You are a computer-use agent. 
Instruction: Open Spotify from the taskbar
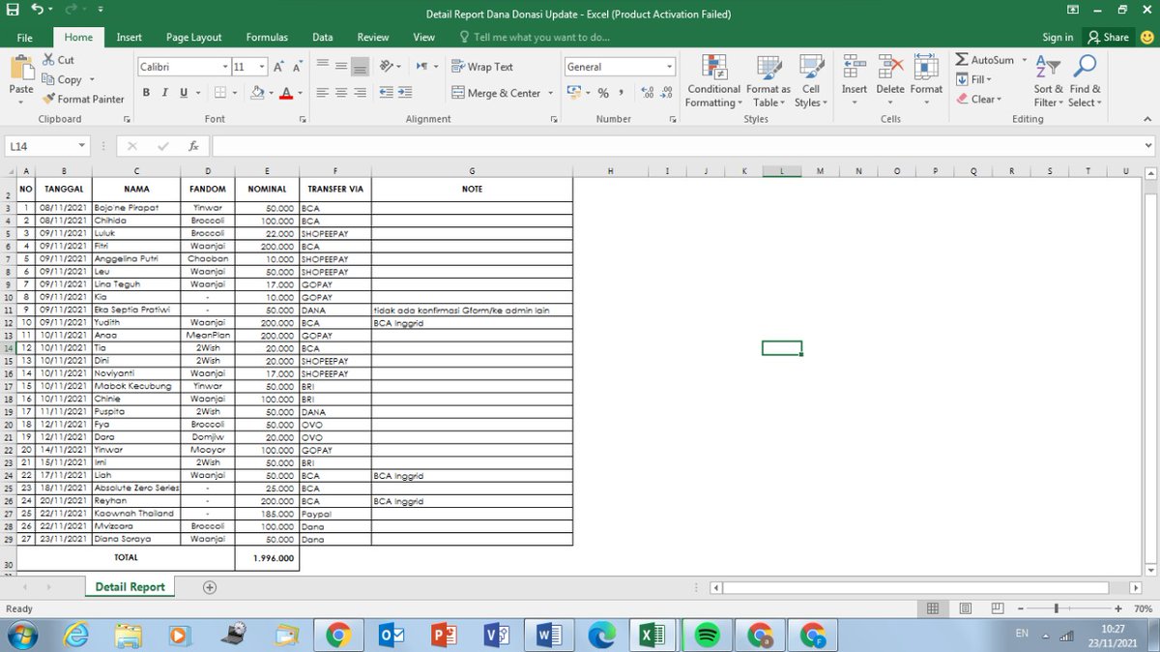pyautogui.click(x=708, y=636)
